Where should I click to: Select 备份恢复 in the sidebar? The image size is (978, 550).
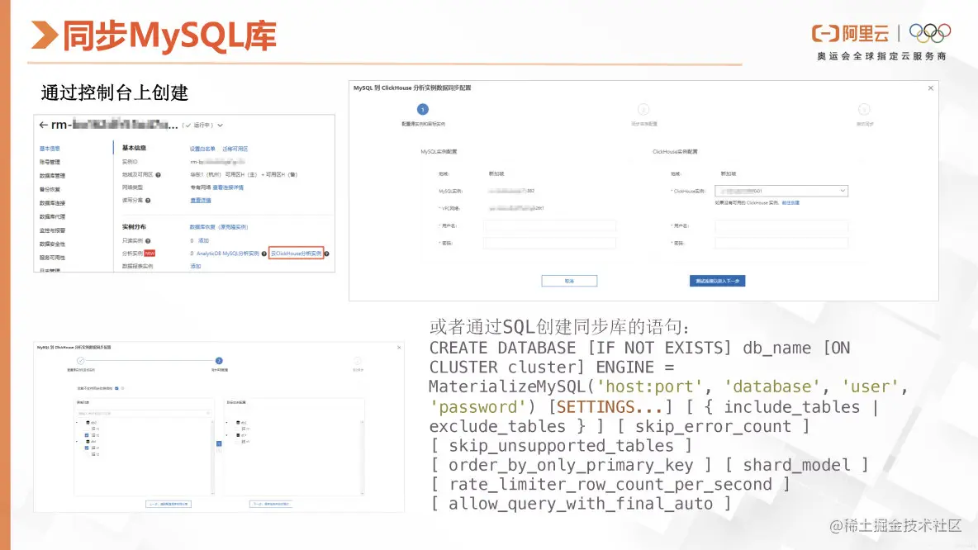pos(50,190)
